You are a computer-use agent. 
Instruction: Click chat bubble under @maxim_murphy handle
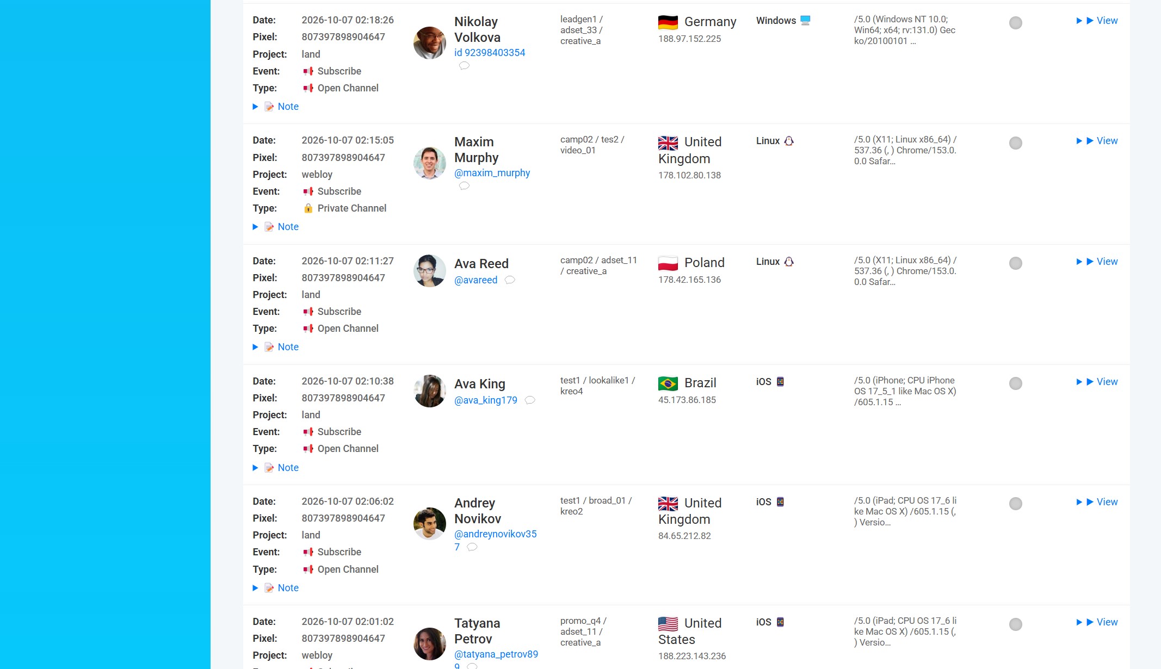pos(464,186)
